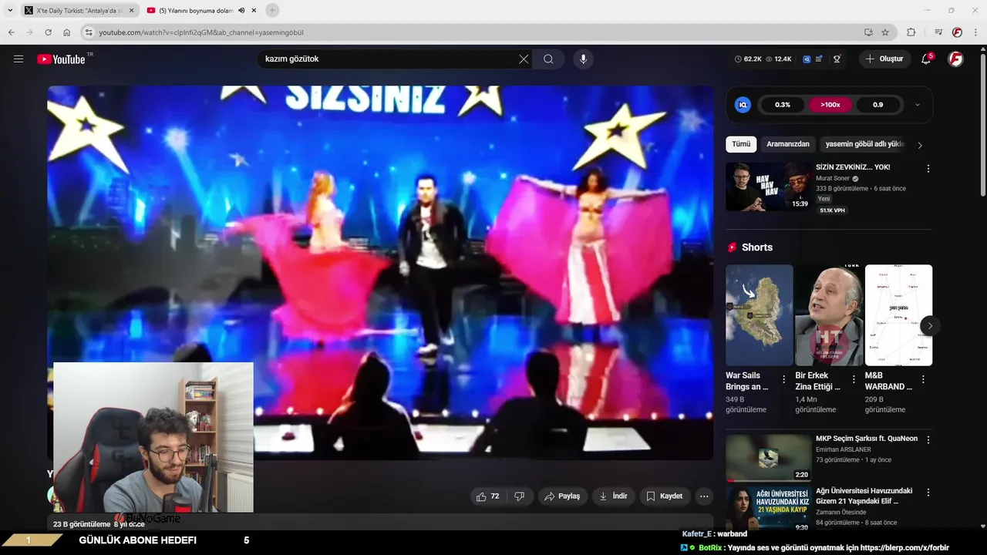Open the M&B WARBAND short thumbnail
The height and width of the screenshot is (555, 987).
898,314
